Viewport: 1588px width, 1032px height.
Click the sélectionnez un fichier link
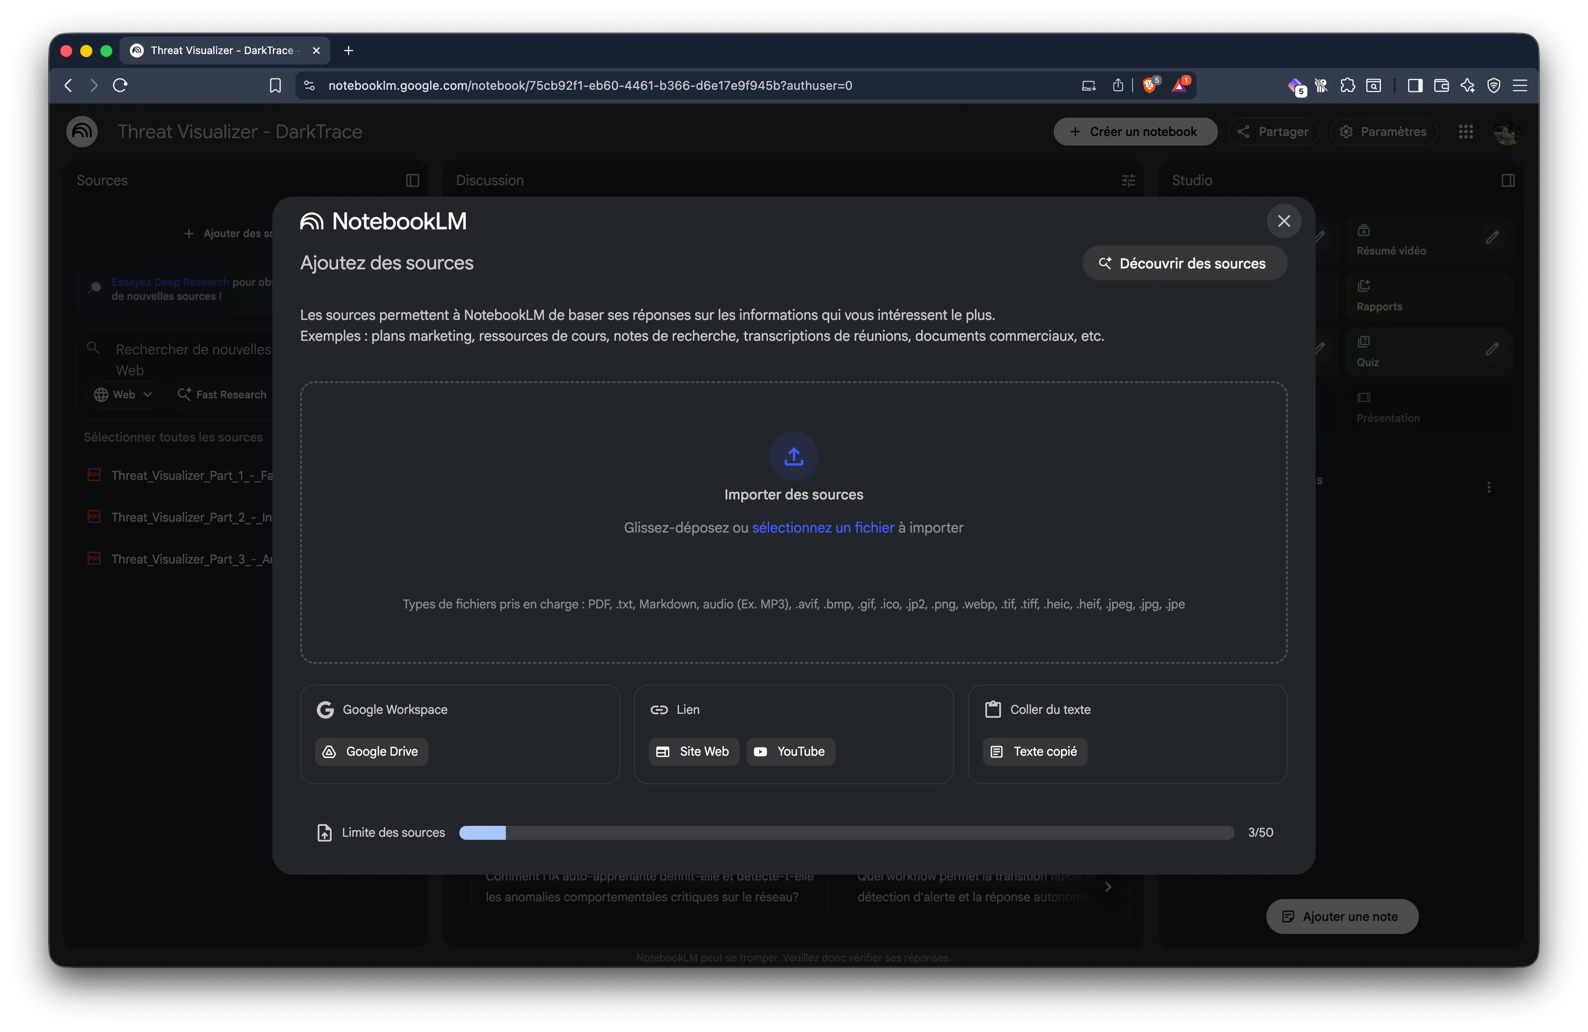823,527
